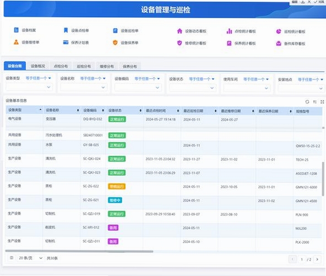Open the 设备编码 filter operator dropdown
The height and width of the screenshot is (276, 326).
click(147, 79)
